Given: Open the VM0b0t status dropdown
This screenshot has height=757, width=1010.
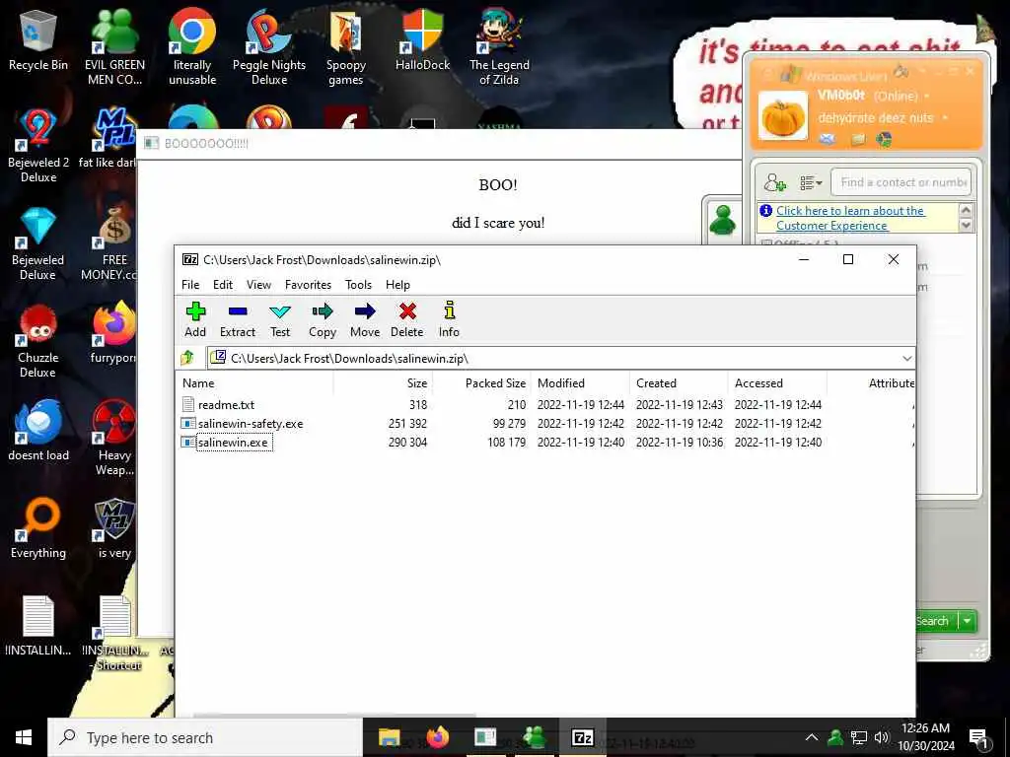Looking at the screenshot, I should point(927,96).
